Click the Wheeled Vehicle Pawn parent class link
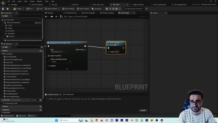218x123 pixels. pos(209,4)
